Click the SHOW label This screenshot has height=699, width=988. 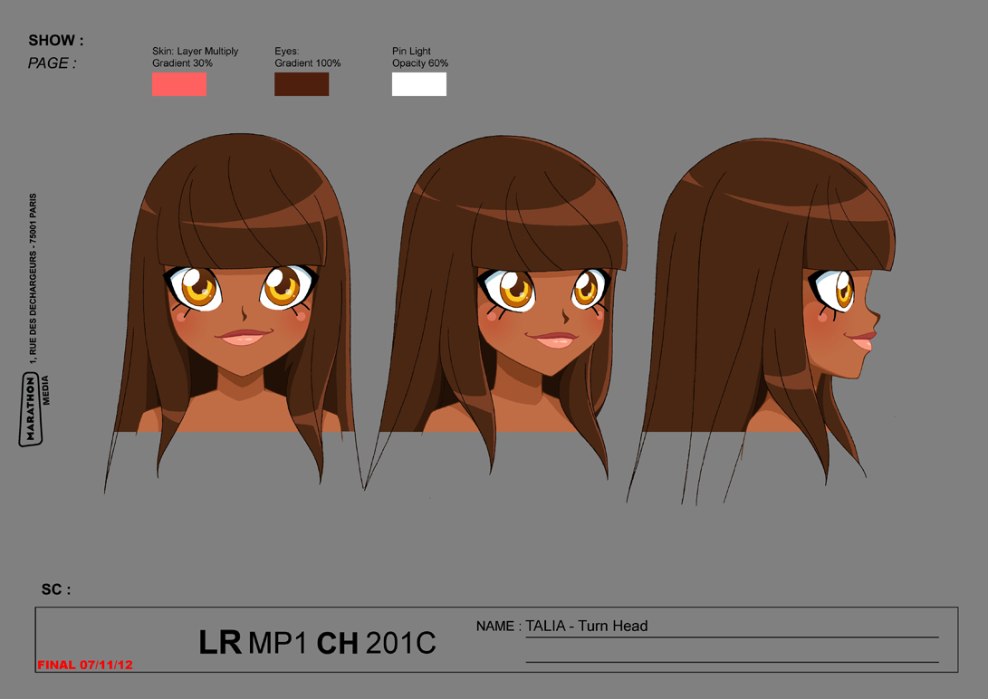56,41
